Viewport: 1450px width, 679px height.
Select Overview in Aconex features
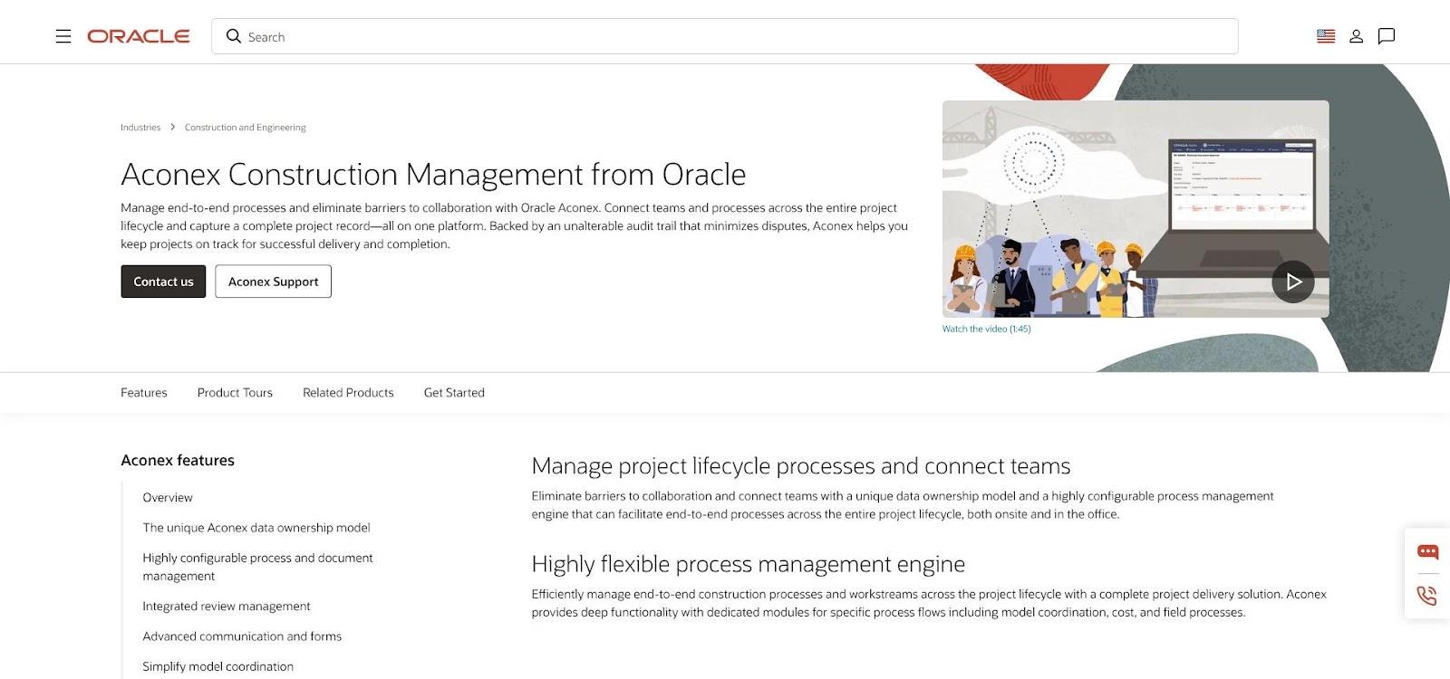coord(168,497)
